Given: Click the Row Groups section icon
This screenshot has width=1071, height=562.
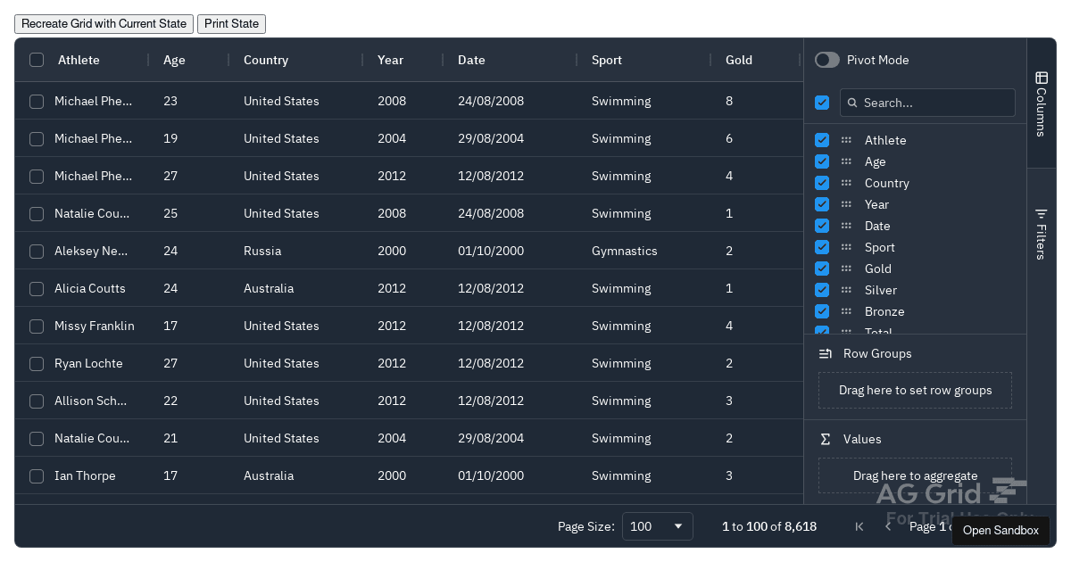Looking at the screenshot, I should tap(825, 353).
